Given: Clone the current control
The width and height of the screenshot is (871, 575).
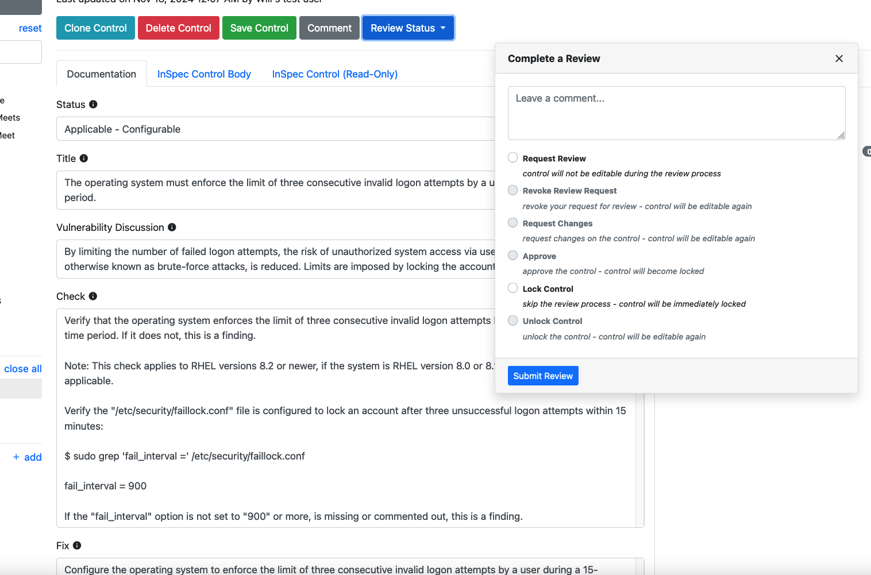Looking at the screenshot, I should click(95, 28).
